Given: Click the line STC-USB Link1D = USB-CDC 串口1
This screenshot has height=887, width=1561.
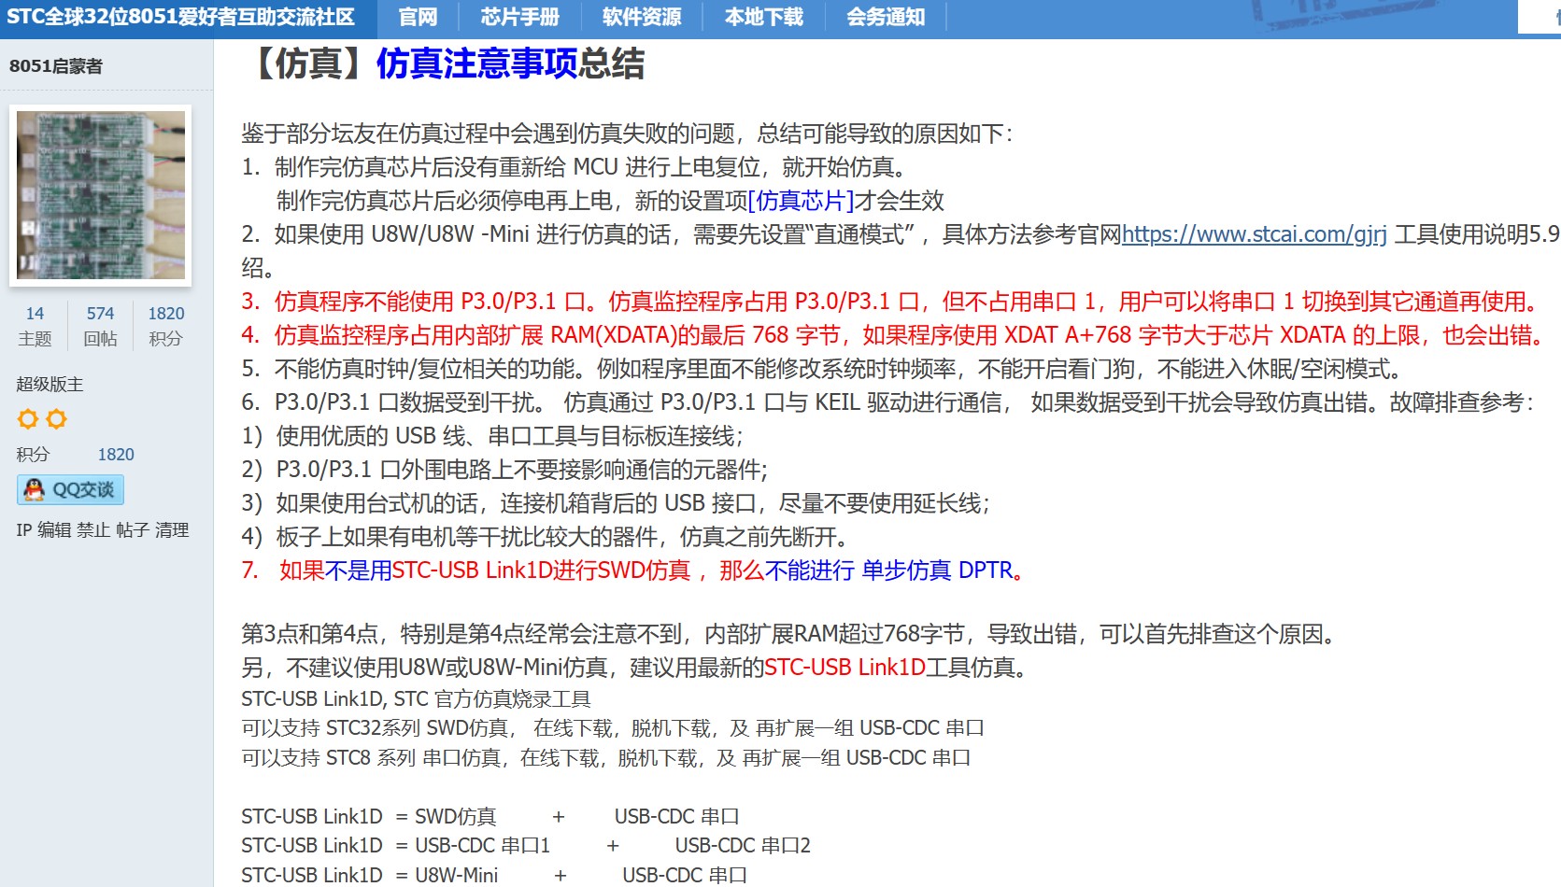Looking at the screenshot, I should point(526,846).
